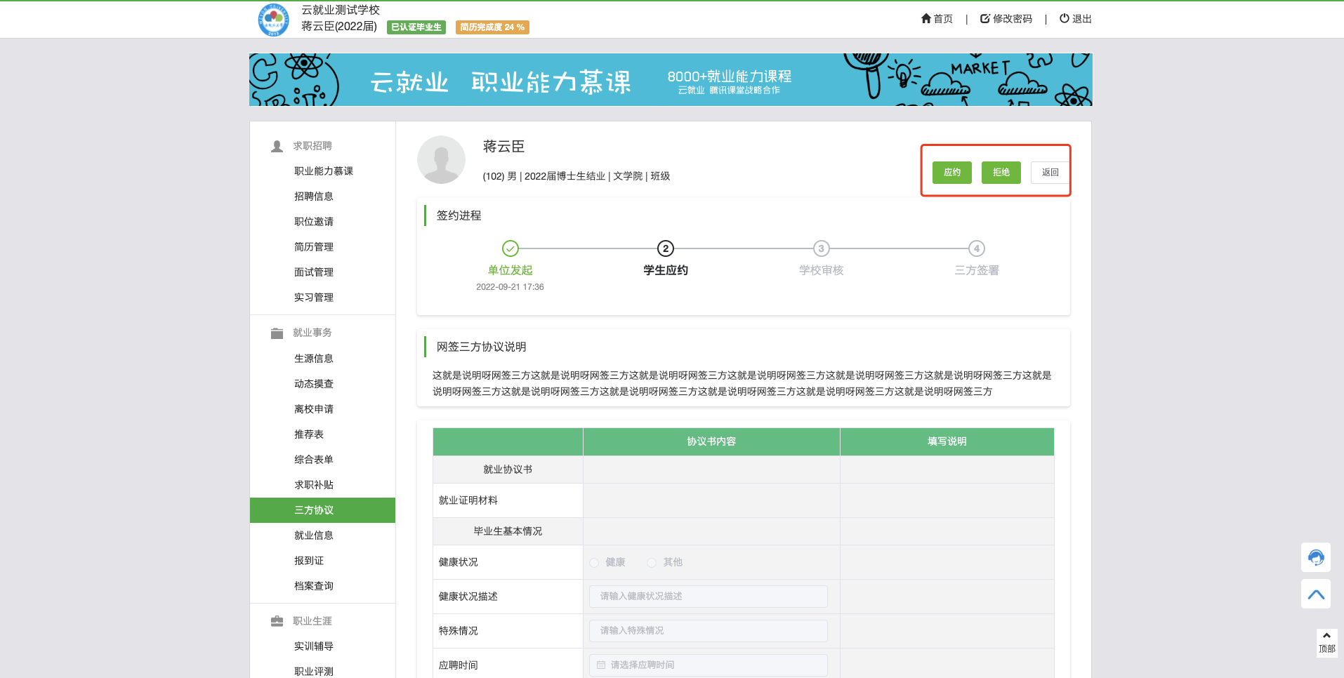The height and width of the screenshot is (678, 1344).
Task: Select the 健康 radio button
Action: (x=594, y=562)
